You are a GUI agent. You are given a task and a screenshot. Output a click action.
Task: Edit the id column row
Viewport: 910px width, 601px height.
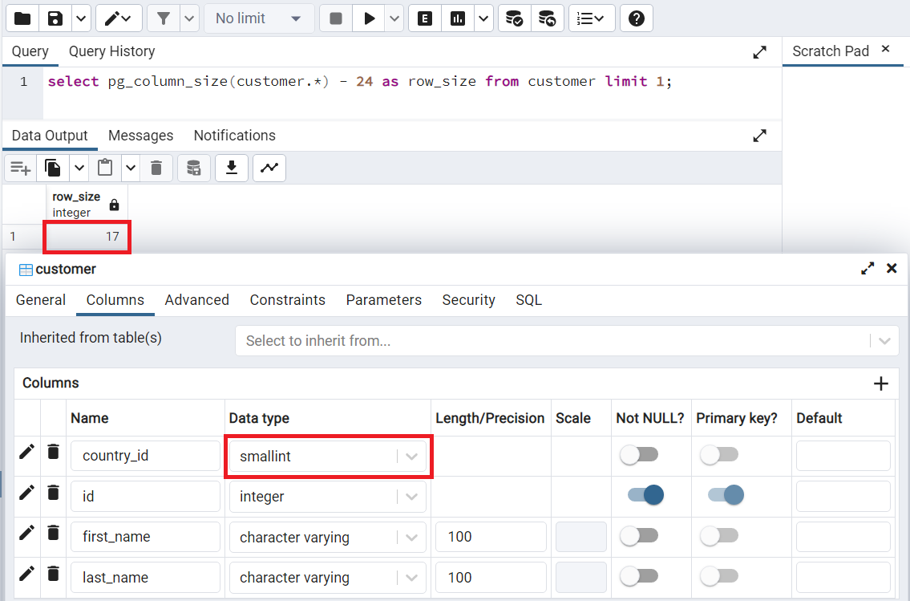[26, 493]
